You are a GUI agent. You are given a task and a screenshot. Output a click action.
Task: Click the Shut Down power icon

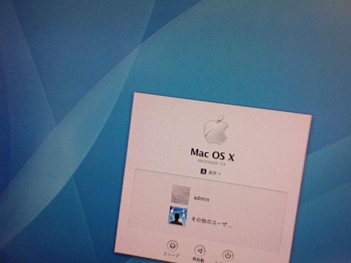228,255
